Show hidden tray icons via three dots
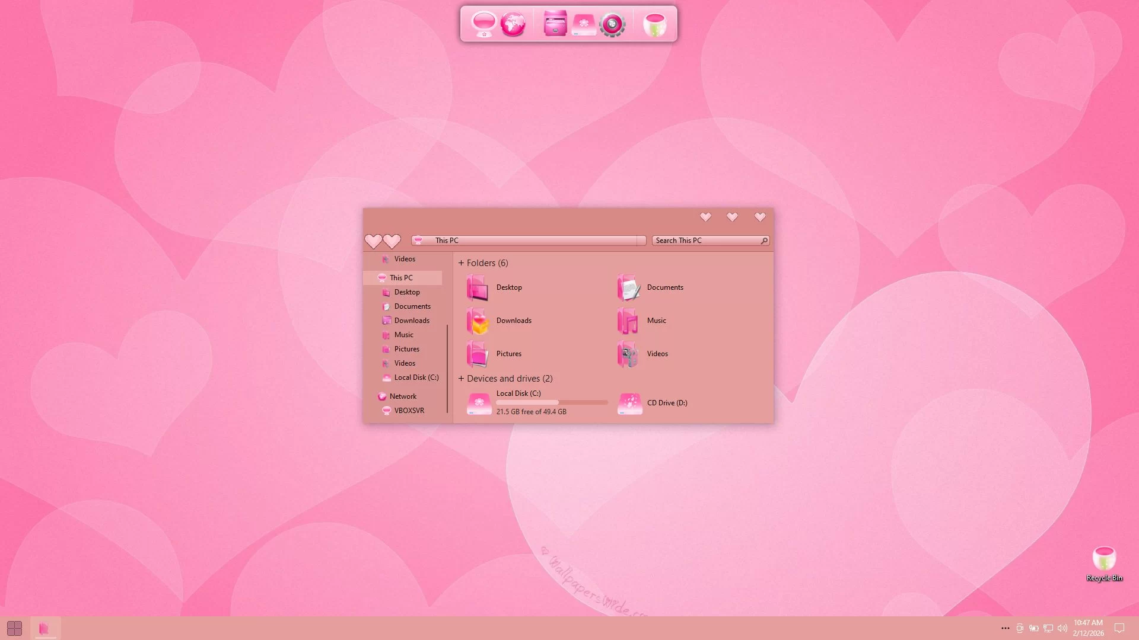The image size is (1139, 640). pyautogui.click(x=1005, y=628)
